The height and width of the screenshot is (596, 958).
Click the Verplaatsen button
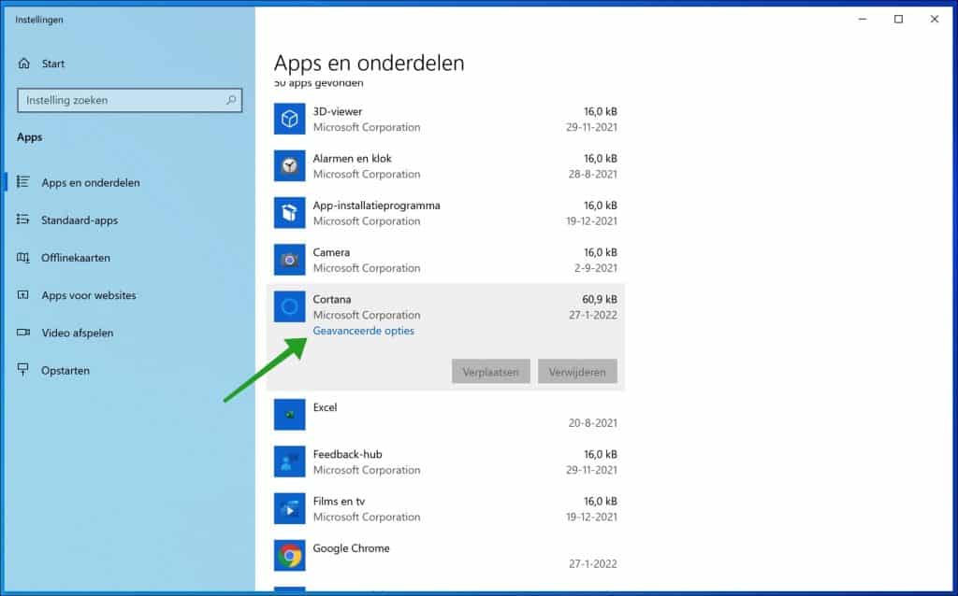coord(490,372)
